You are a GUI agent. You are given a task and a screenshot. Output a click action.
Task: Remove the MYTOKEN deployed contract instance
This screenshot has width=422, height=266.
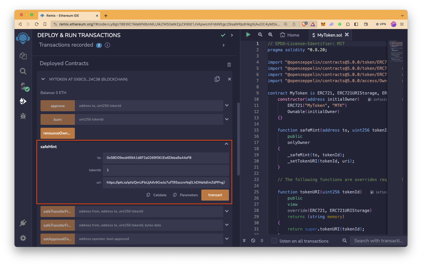229,79
